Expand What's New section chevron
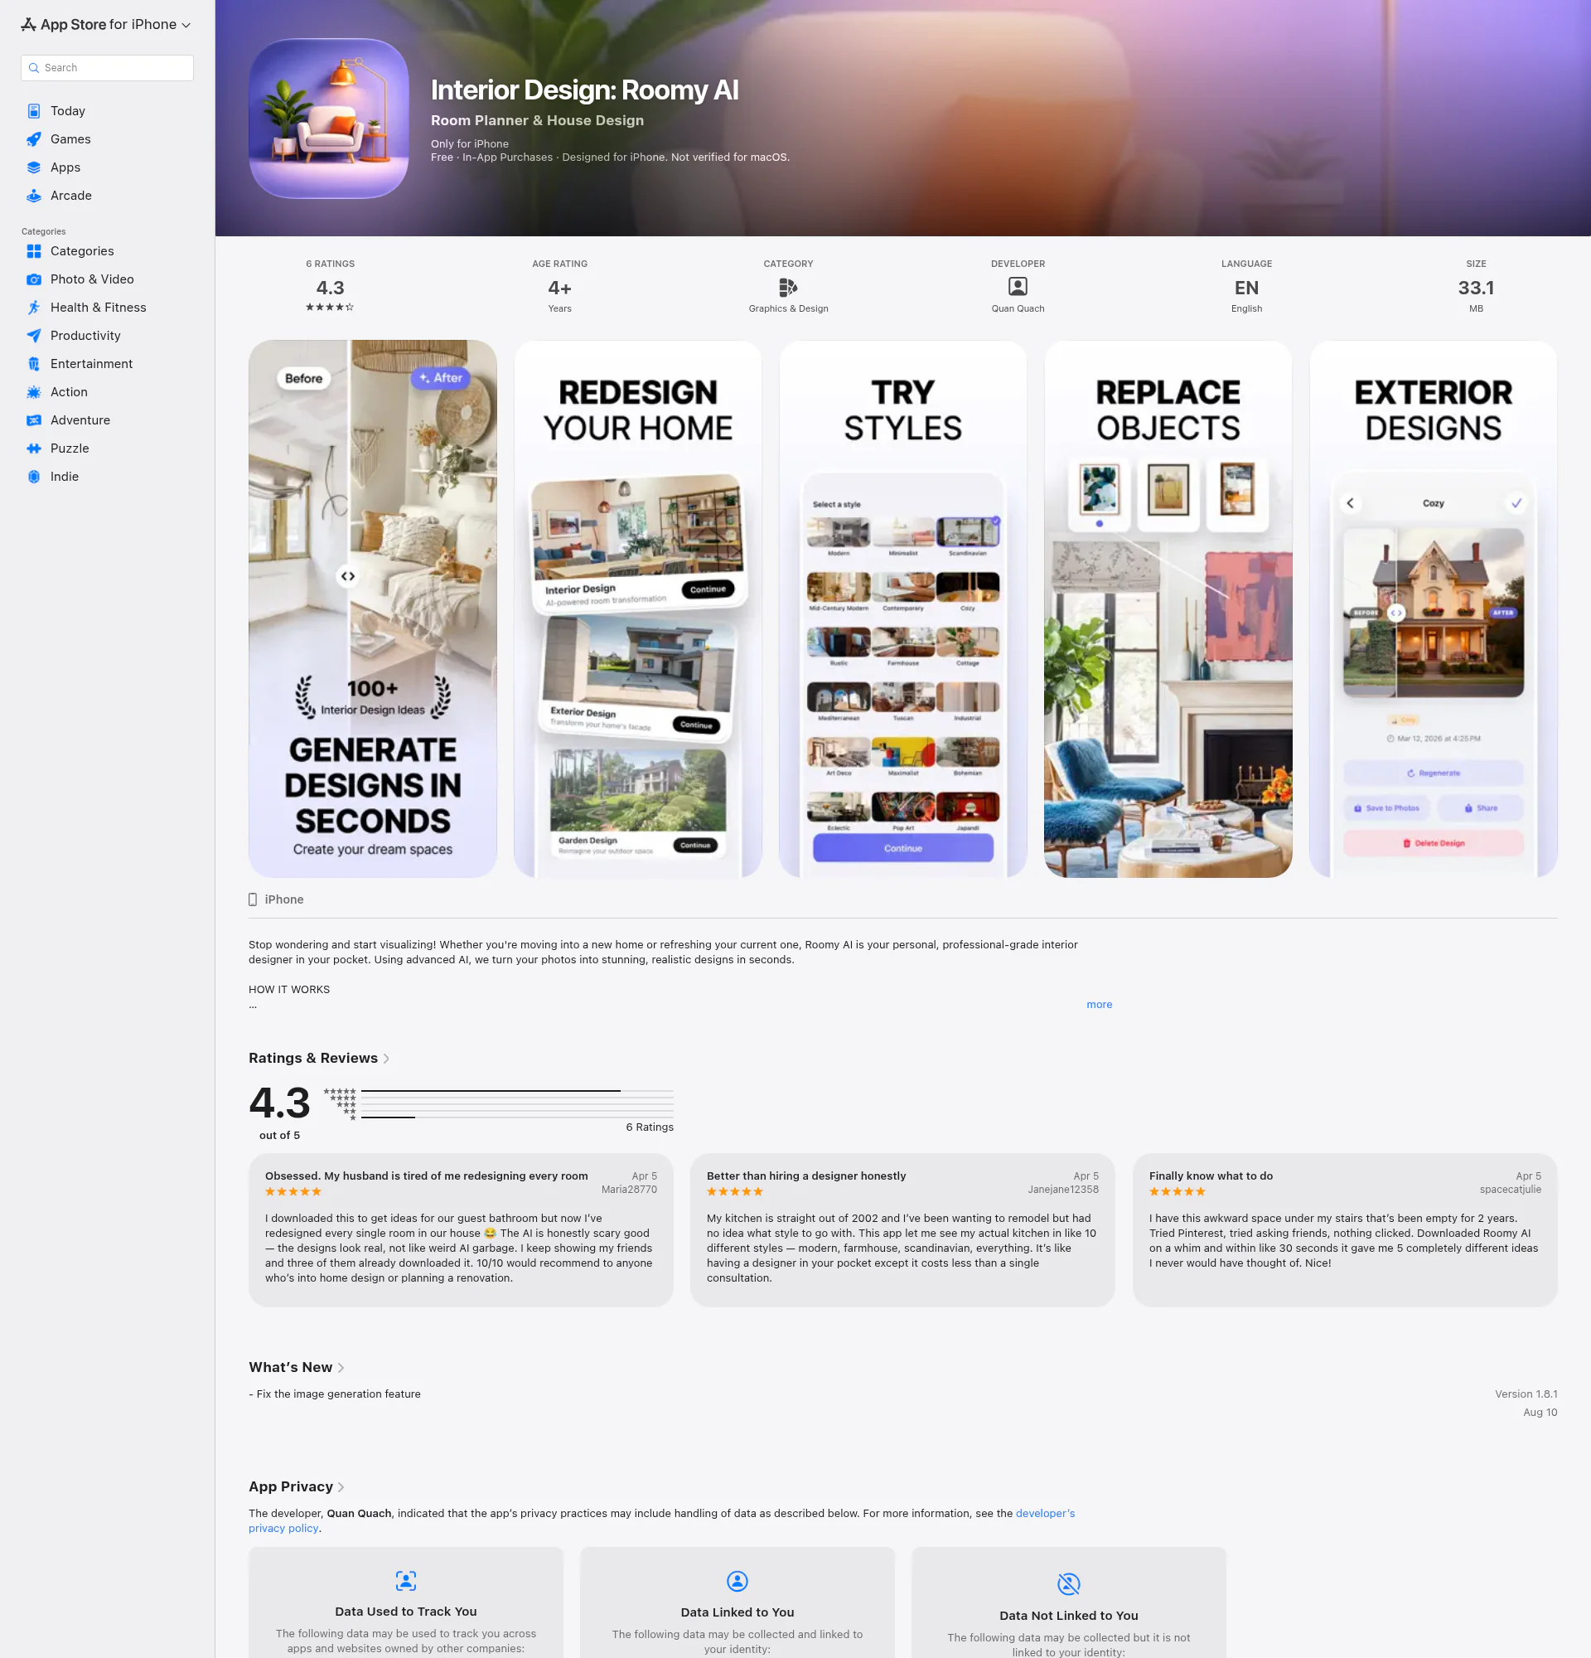 pos(341,1368)
